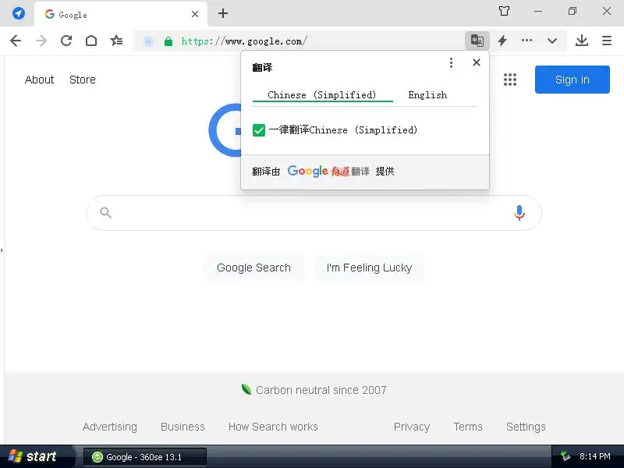Viewport: 624px width, 468px height.
Task: Switch to the English tab
Action: pyautogui.click(x=427, y=95)
